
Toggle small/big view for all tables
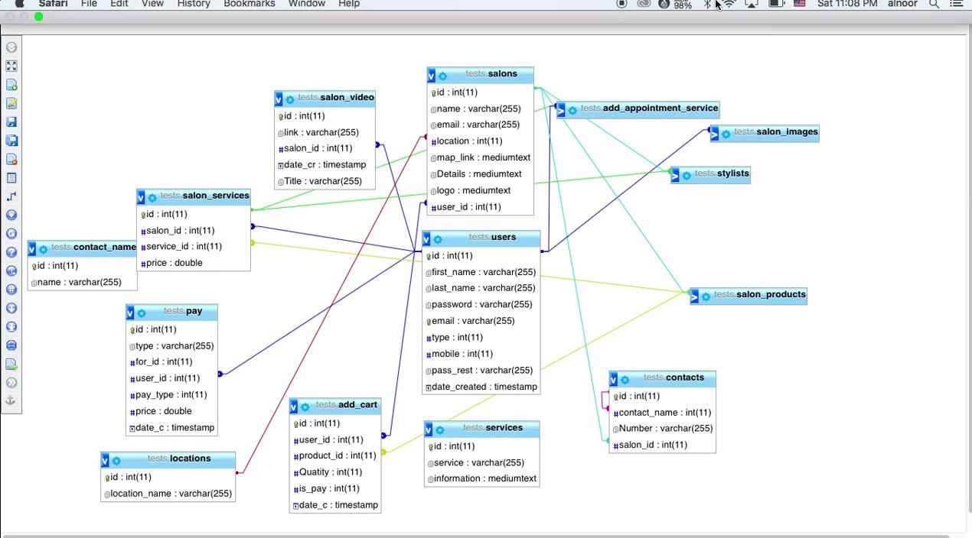click(11, 309)
